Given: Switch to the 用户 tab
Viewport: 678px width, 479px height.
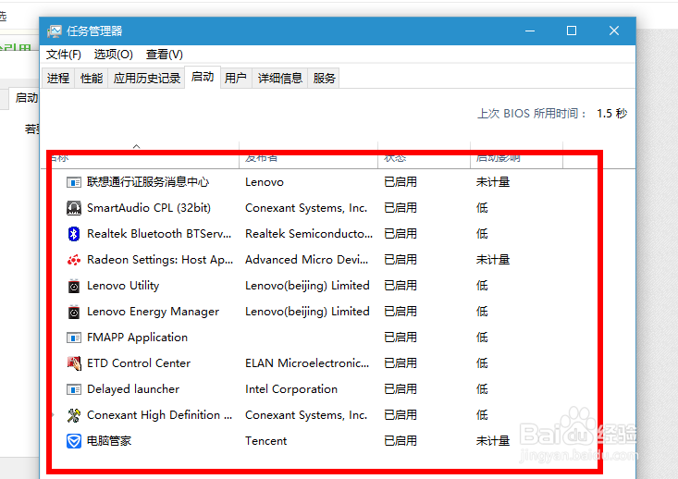Looking at the screenshot, I should click(x=236, y=79).
